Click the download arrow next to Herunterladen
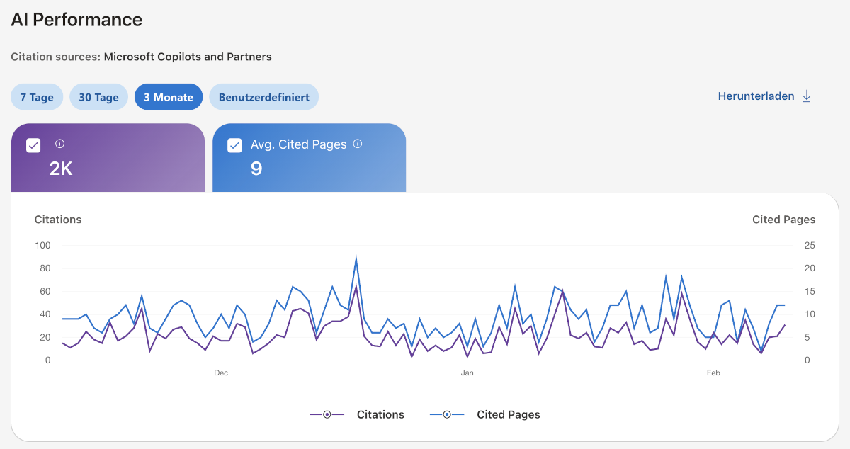850x449 pixels. (807, 96)
